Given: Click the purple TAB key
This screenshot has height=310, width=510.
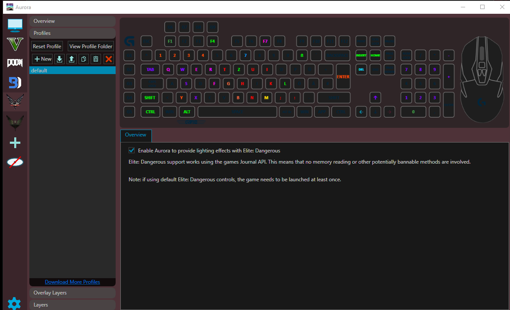Looking at the screenshot, I should pos(150,69).
